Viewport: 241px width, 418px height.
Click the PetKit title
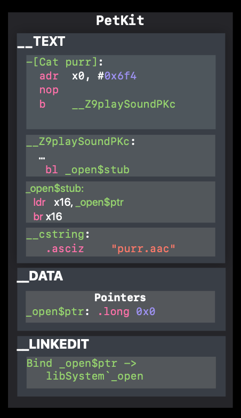point(120,20)
